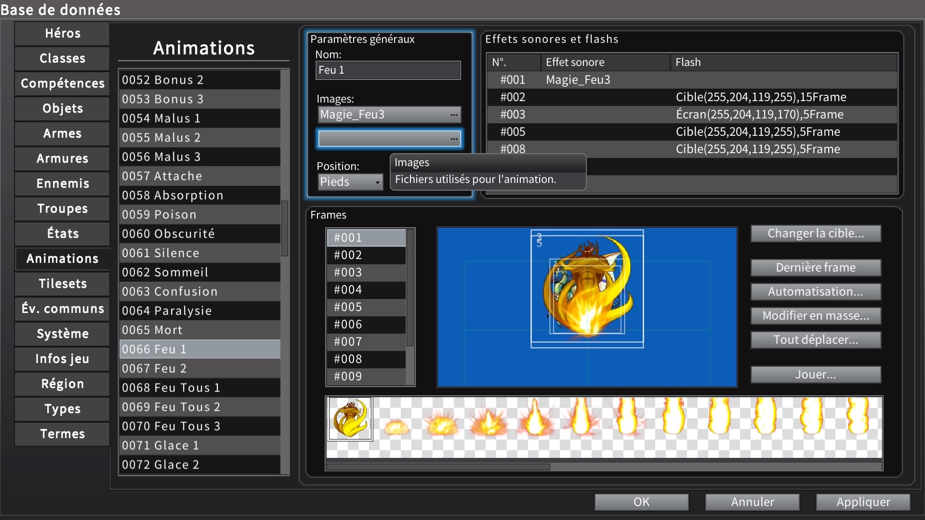The height and width of the screenshot is (520, 925).
Task: Select animation 0072 Glace 2
Action: [x=199, y=465]
